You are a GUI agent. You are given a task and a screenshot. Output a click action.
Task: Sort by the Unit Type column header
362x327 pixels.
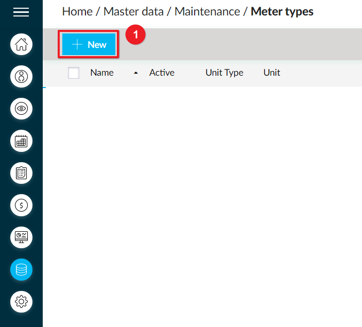(x=225, y=73)
